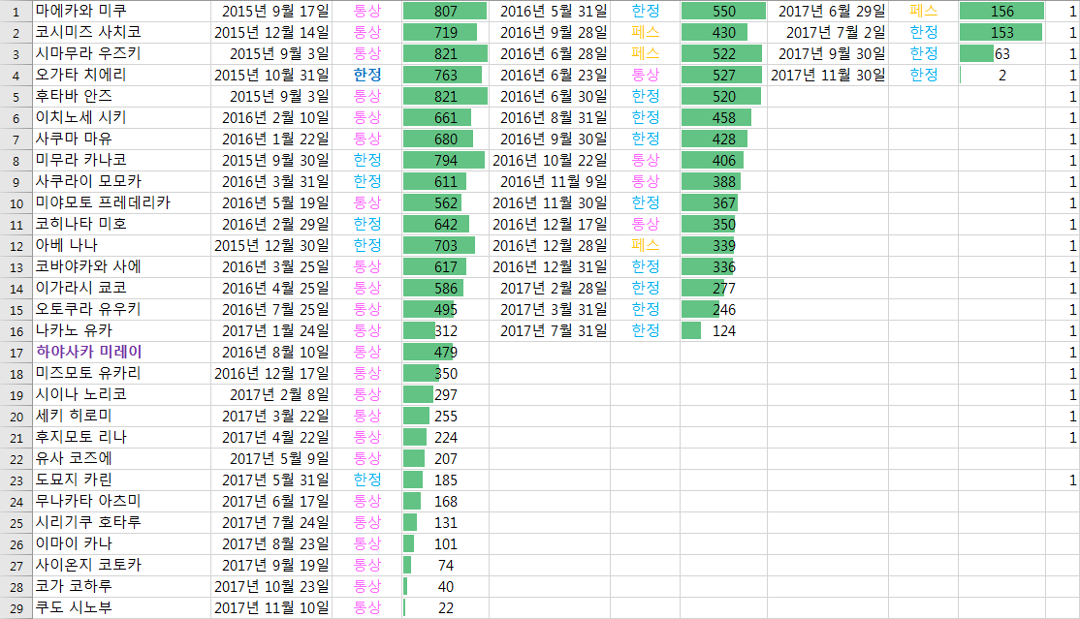Click the date cell 2017년 11월 10일
Viewport: 1080px width, 619px height.
click(x=271, y=608)
